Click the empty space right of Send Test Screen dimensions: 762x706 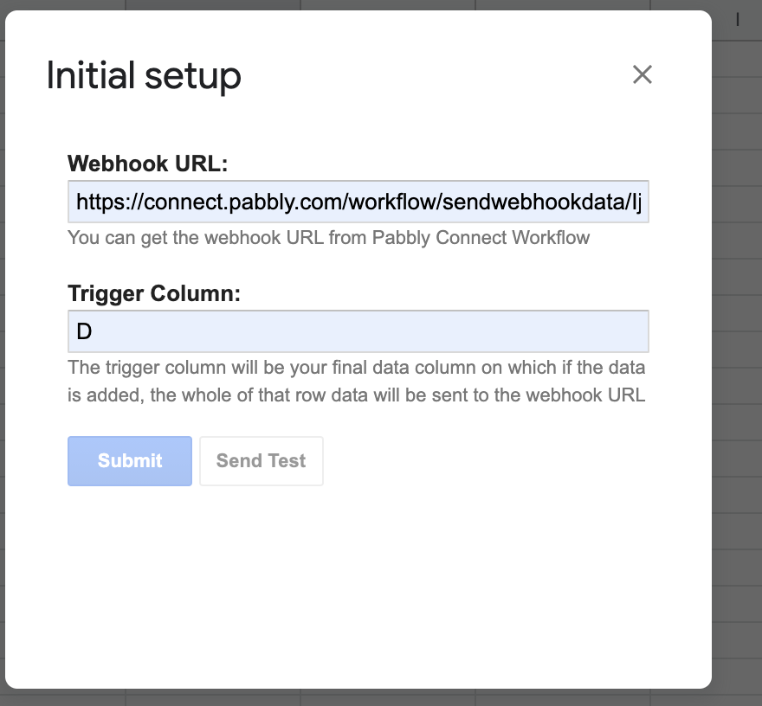pyautogui.click(x=486, y=461)
